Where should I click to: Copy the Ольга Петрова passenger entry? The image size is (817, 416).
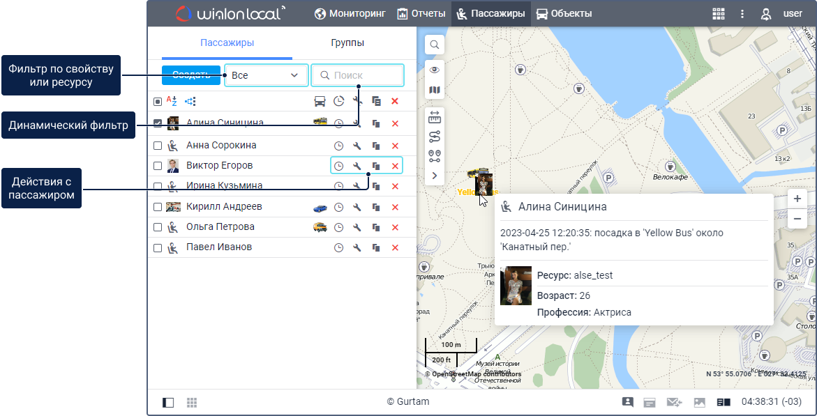pyautogui.click(x=376, y=227)
